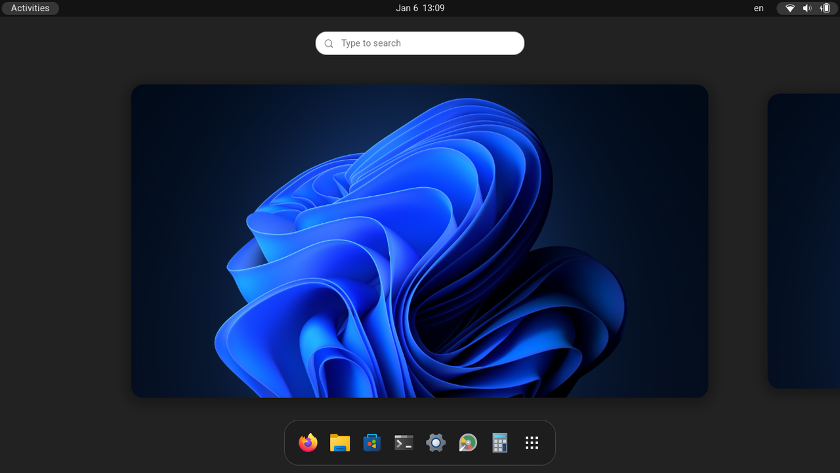The width and height of the screenshot is (840, 473).
Task: Click the volume speaker icon
Action: pos(807,9)
